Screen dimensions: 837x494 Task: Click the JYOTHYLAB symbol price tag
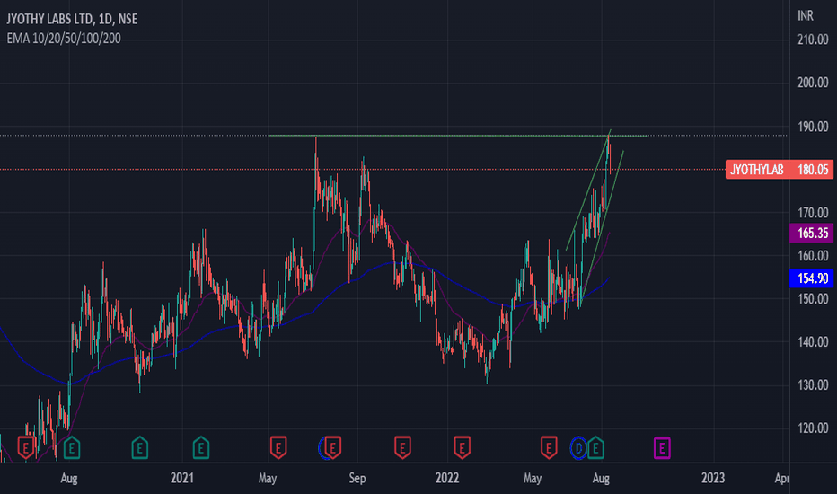pyautogui.click(x=757, y=170)
